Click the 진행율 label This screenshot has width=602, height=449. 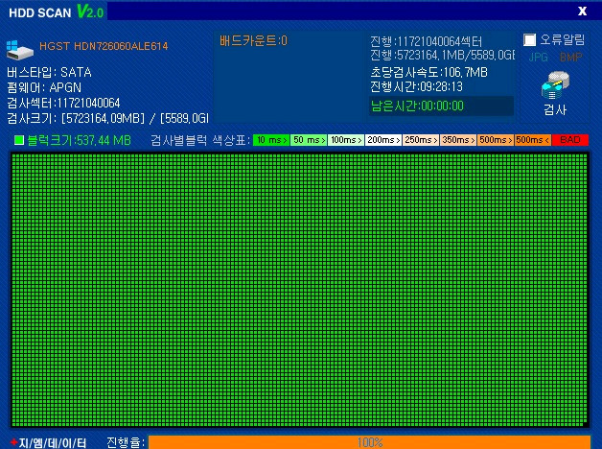pos(126,443)
